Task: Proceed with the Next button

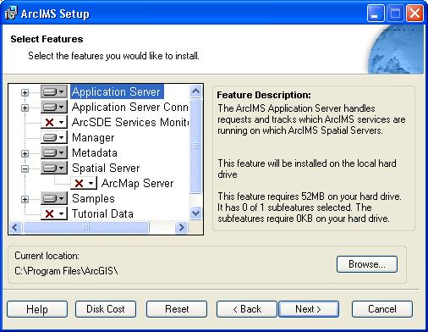Action: point(309,309)
